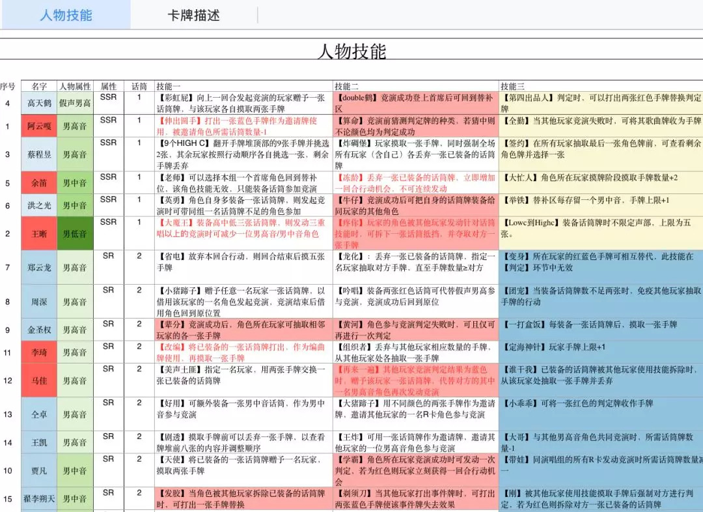Click the 话筒 column header
This screenshot has height=512, width=703.
[139, 86]
